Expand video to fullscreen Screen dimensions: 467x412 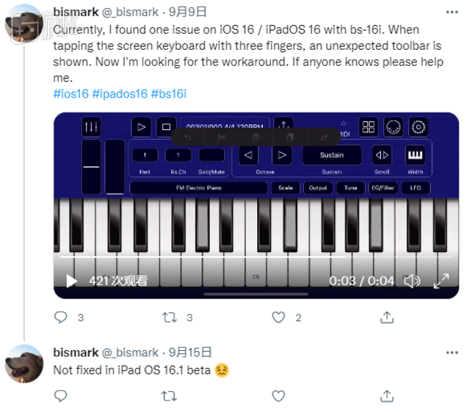pyautogui.click(x=441, y=281)
